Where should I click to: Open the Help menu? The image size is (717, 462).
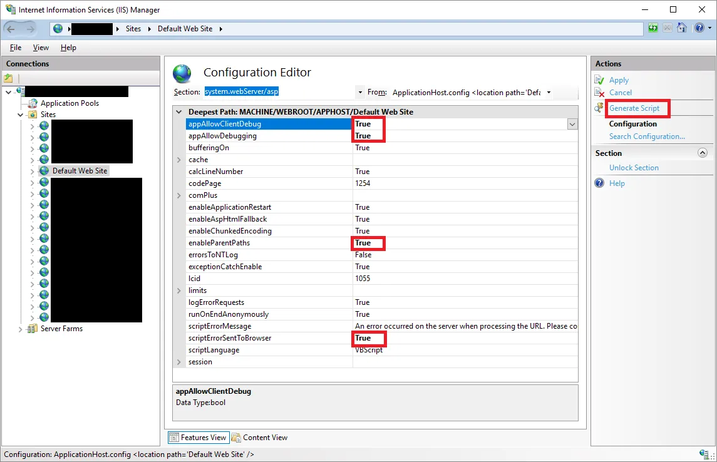[68, 48]
